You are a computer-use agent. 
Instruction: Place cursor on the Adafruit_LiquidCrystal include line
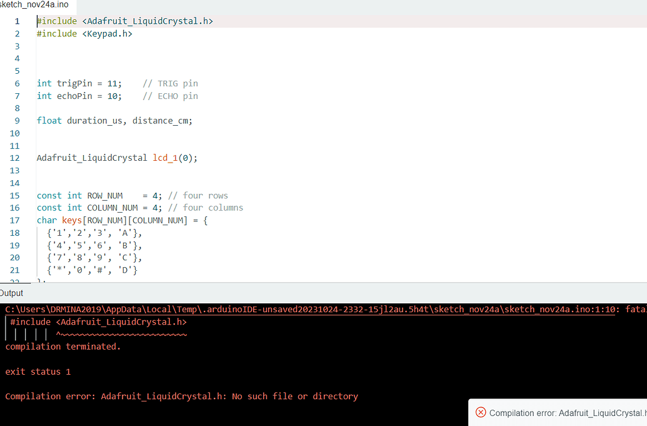[125, 21]
